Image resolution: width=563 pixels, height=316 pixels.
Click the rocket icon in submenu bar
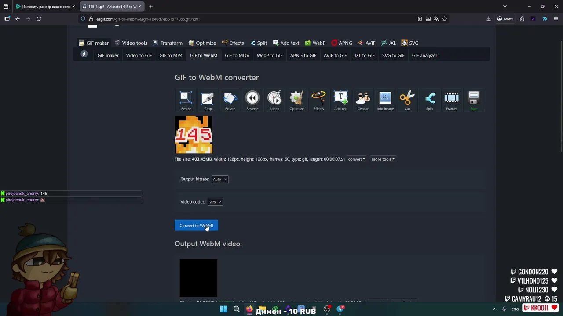click(x=84, y=54)
